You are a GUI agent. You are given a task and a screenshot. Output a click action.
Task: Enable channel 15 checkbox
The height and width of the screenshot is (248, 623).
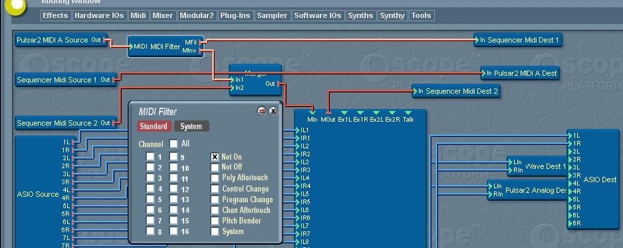pyautogui.click(x=174, y=220)
